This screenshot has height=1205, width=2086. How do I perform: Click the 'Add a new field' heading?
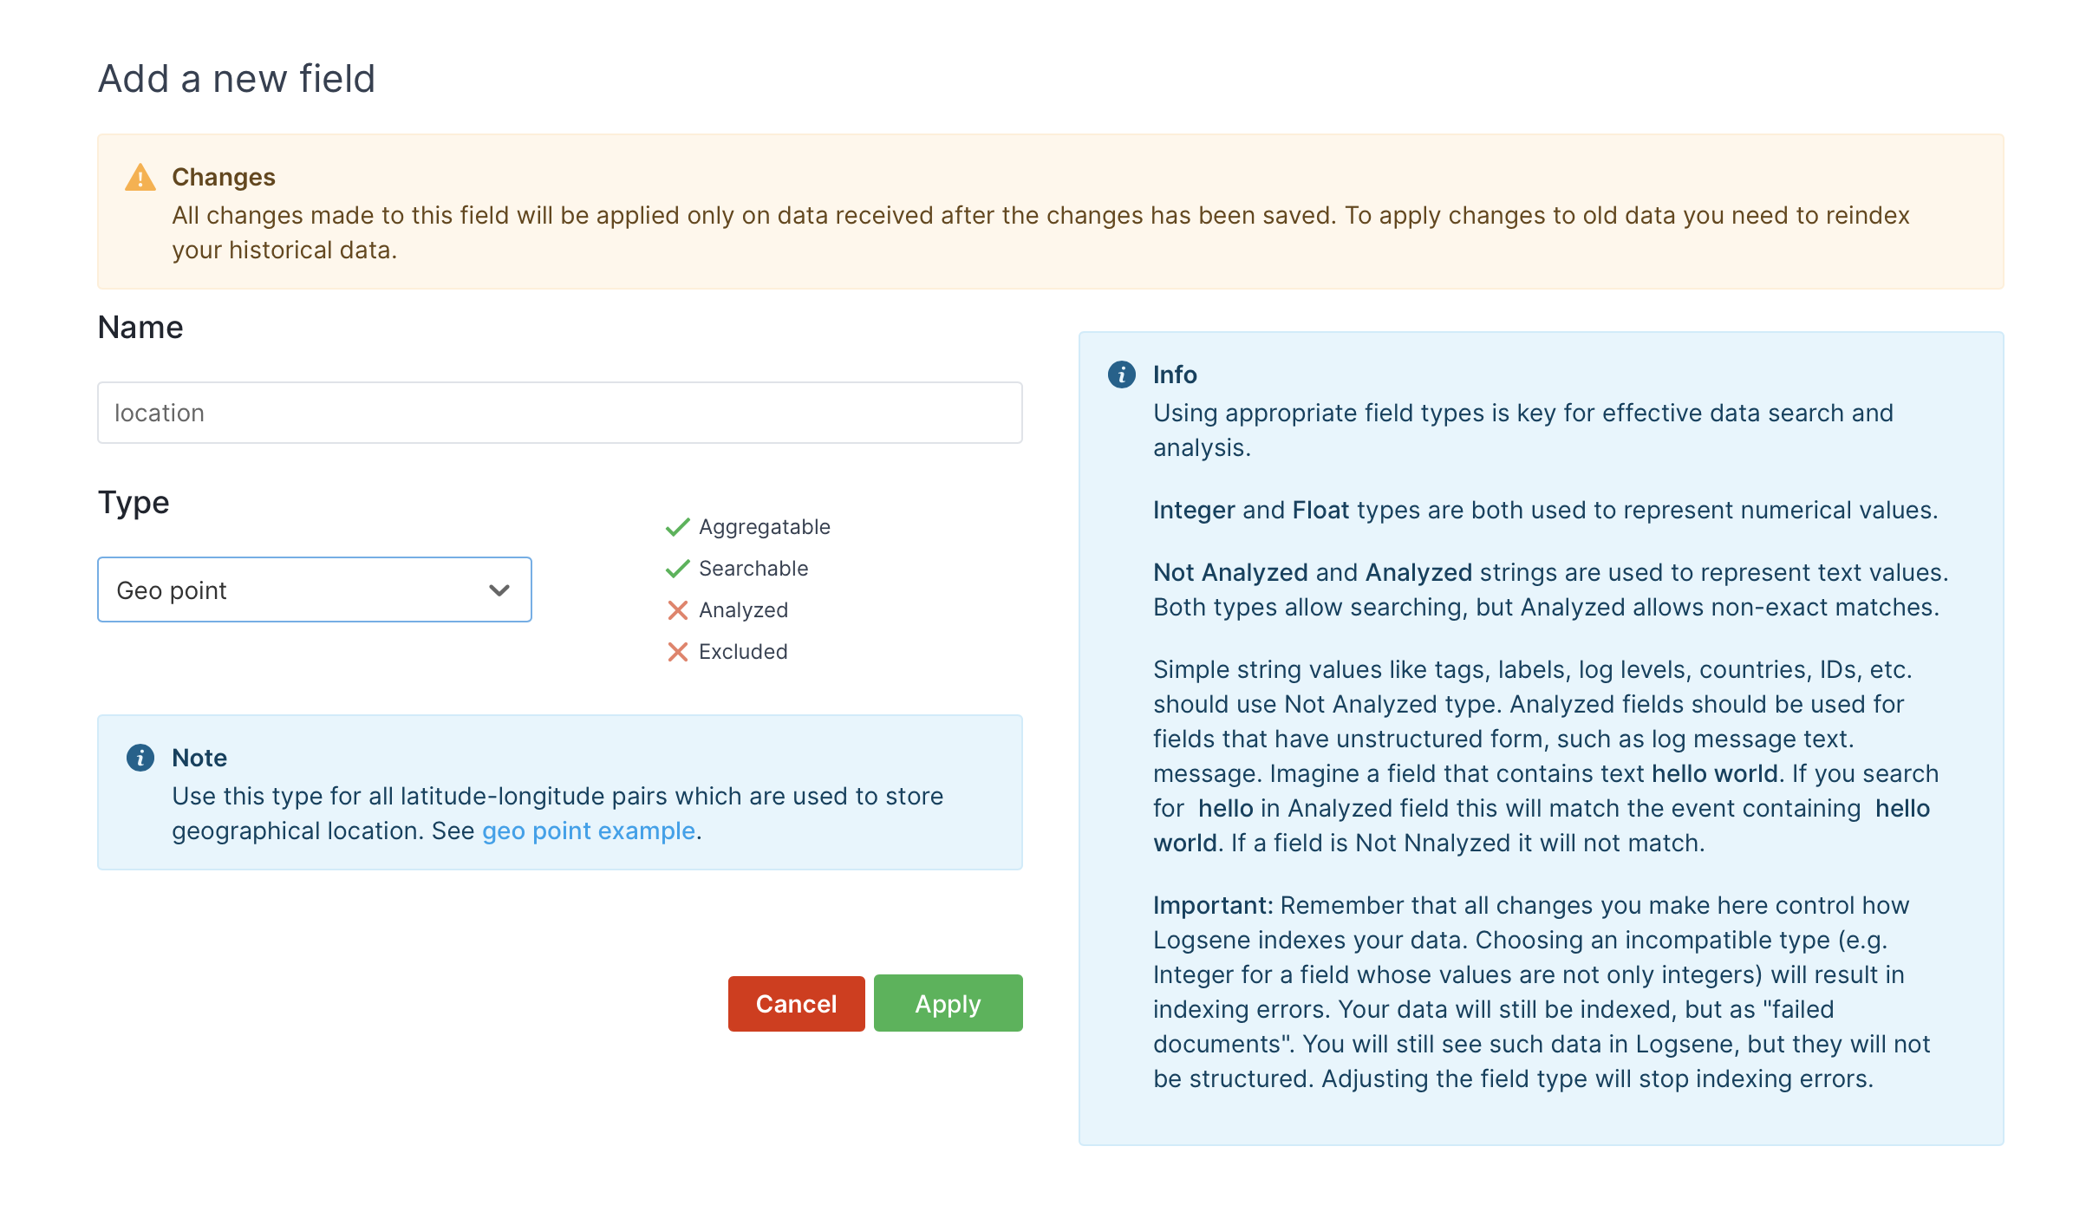pyautogui.click(x=237, y=79)
